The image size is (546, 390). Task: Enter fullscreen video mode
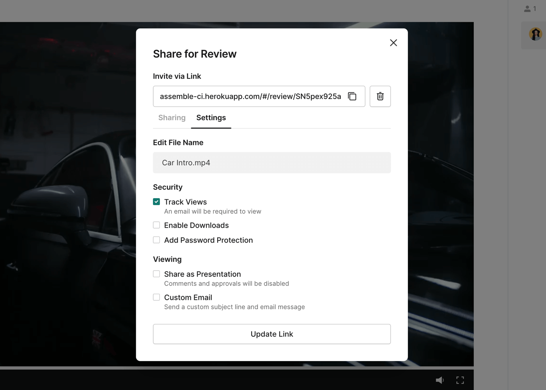pos(460,380)
